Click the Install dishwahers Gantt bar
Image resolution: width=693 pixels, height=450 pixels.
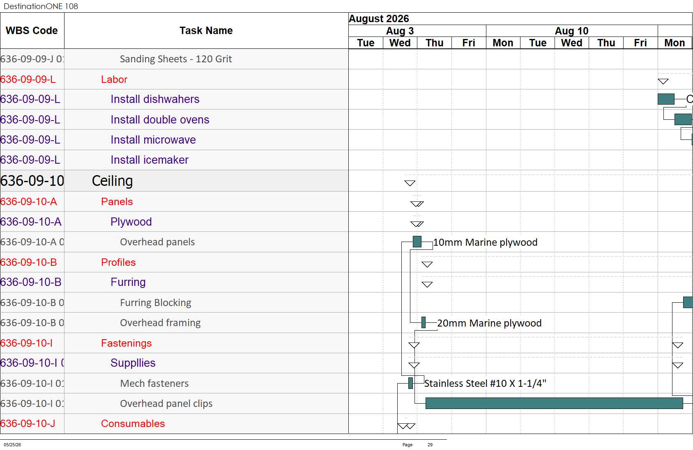click(666, 99)
